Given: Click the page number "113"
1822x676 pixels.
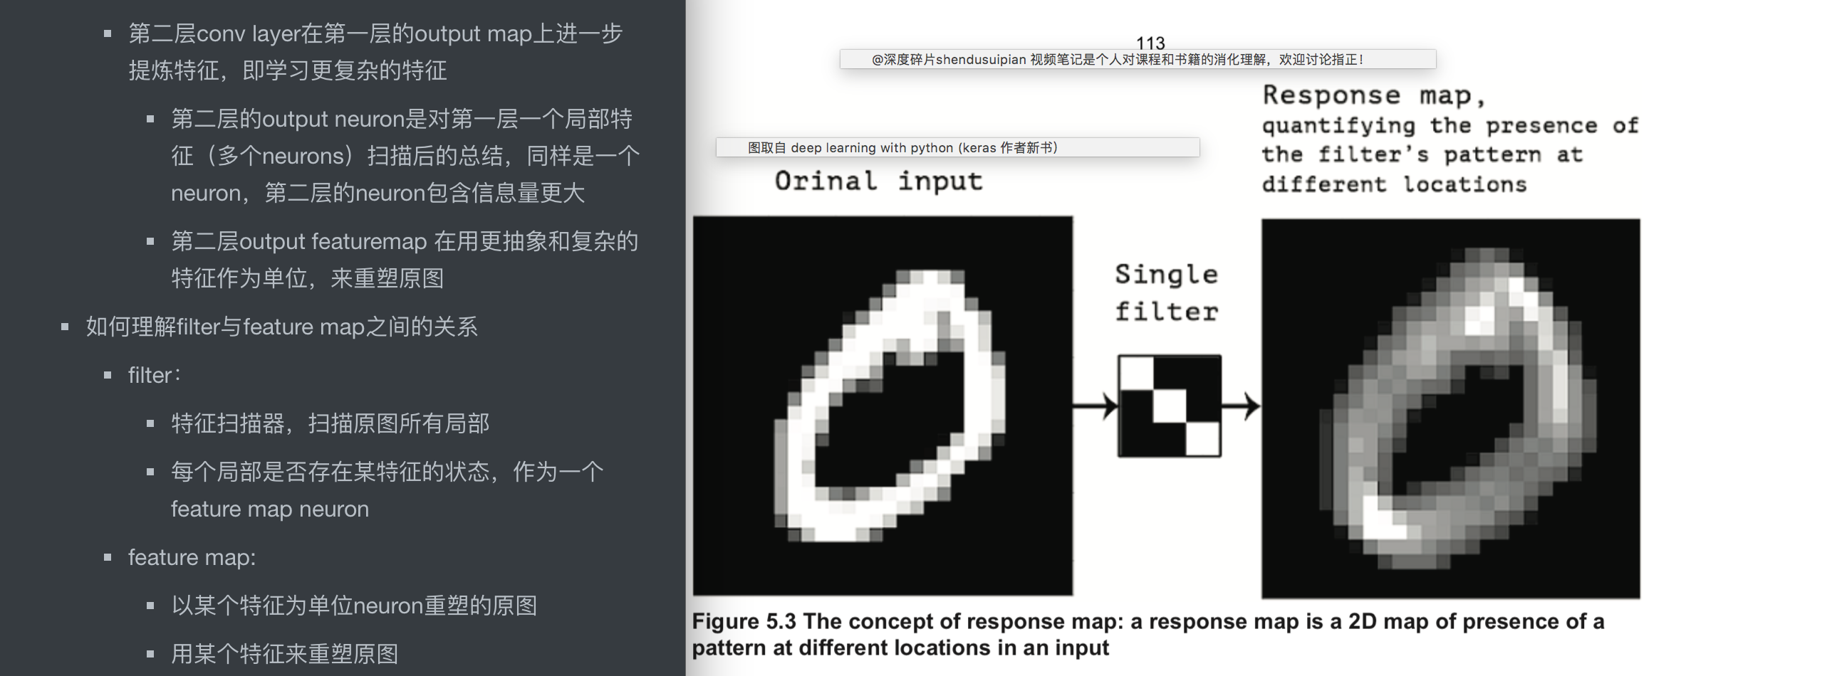Looking at the screenshot, I should click(x=1152, y=42).
